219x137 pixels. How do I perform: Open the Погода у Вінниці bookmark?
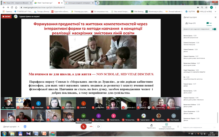coord(41,11)
